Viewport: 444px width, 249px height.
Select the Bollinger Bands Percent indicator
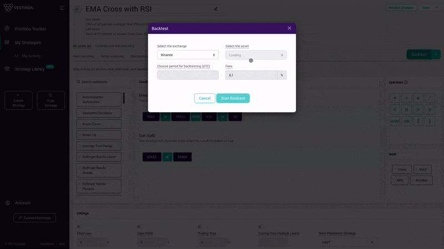point(99,186)
